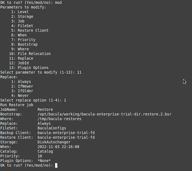
Task: Click the bootstrap file path text
Action: click(x=105, y=114)
